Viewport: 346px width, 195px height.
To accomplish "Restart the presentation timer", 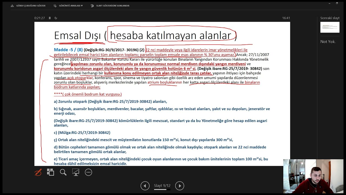I will pyautogui.click(x=56, y=18).
